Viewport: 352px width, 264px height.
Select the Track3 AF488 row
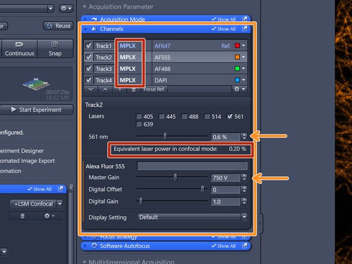[166, 69]
